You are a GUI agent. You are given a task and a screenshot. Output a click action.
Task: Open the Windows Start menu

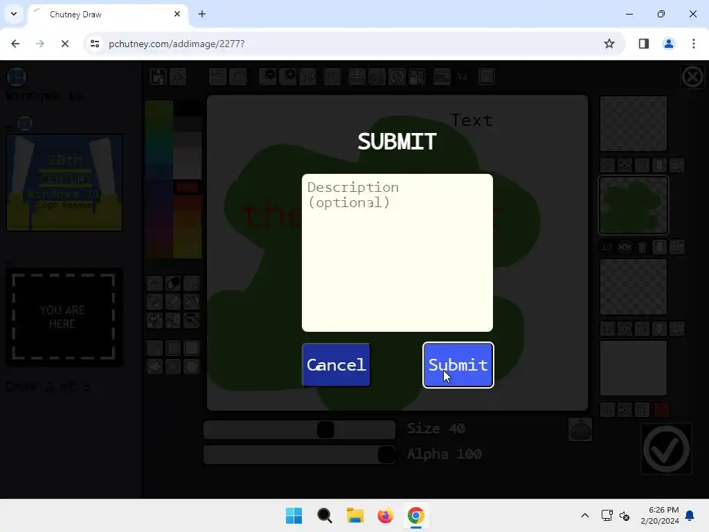[x=294, y=515]
